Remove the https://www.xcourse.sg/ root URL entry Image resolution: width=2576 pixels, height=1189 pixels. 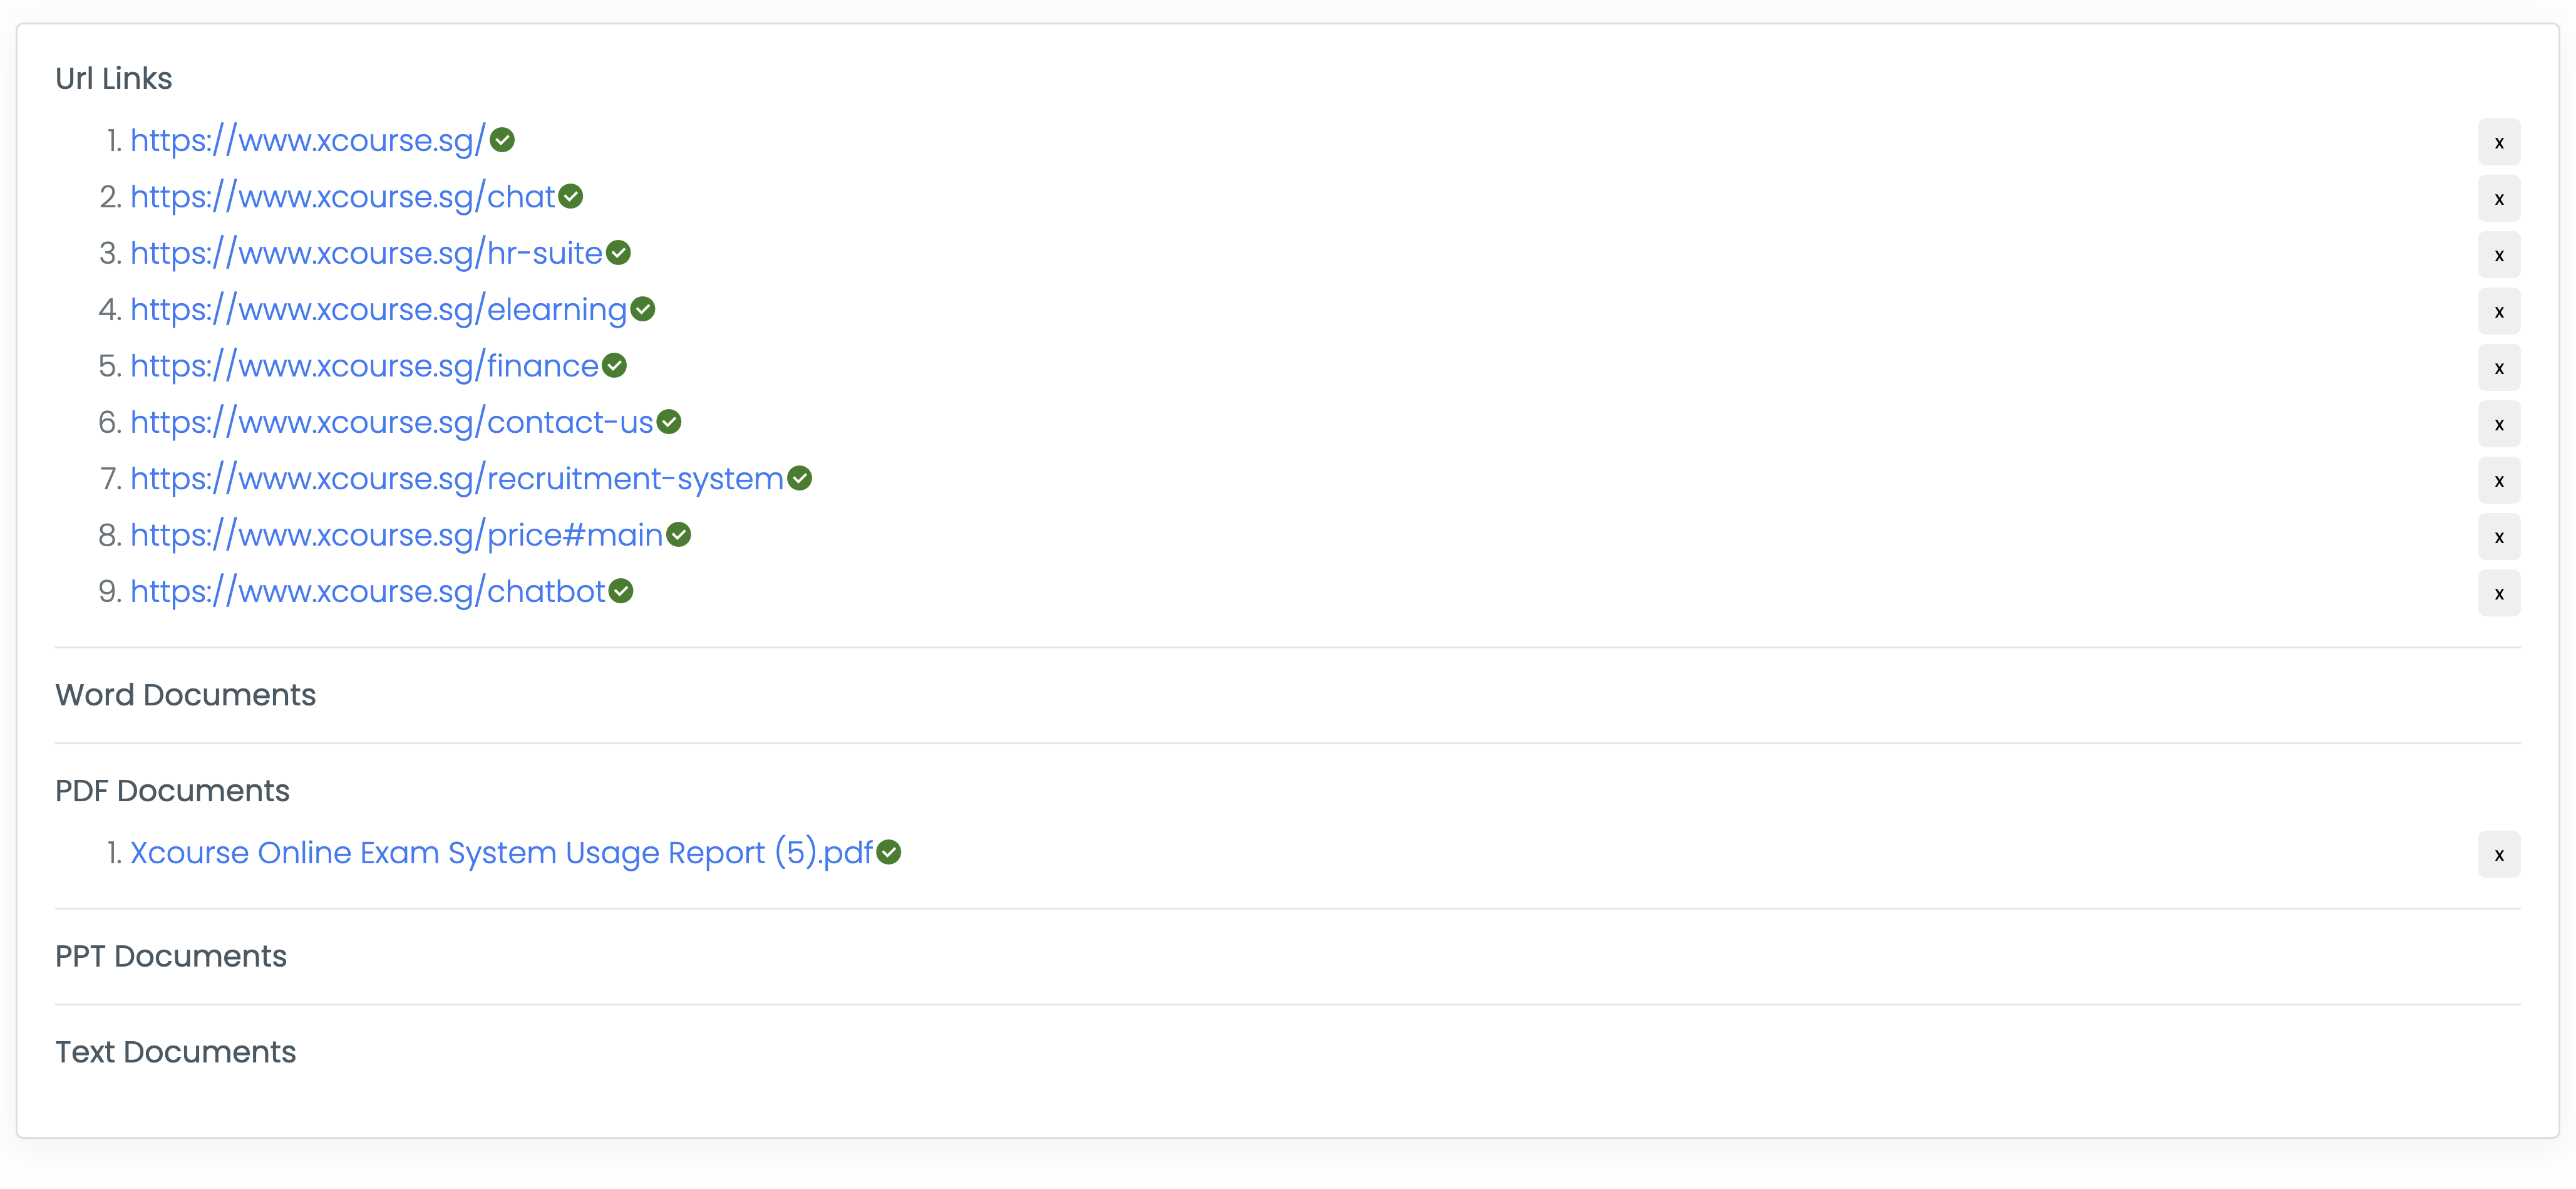pos(2498,142)
